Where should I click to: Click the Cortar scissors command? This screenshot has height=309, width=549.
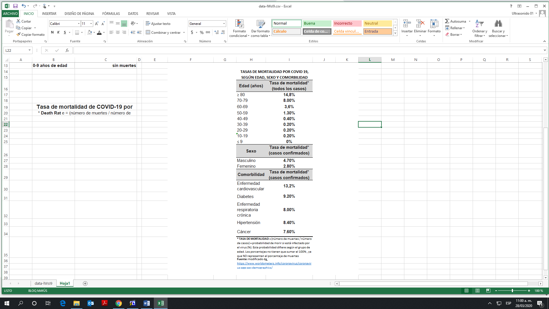[24, 21]
